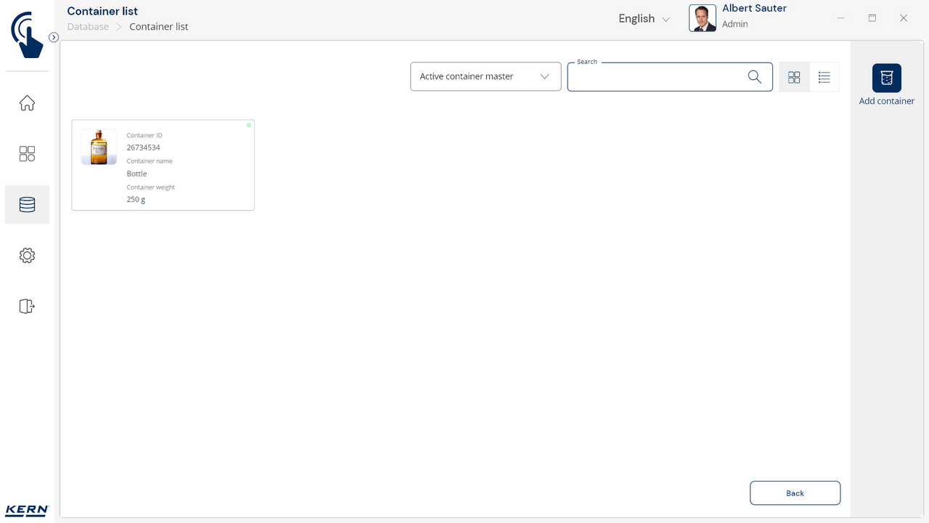Open the Active container master dropdown
Viewport: 929px width, 523px height.
(x=486, y=77)
